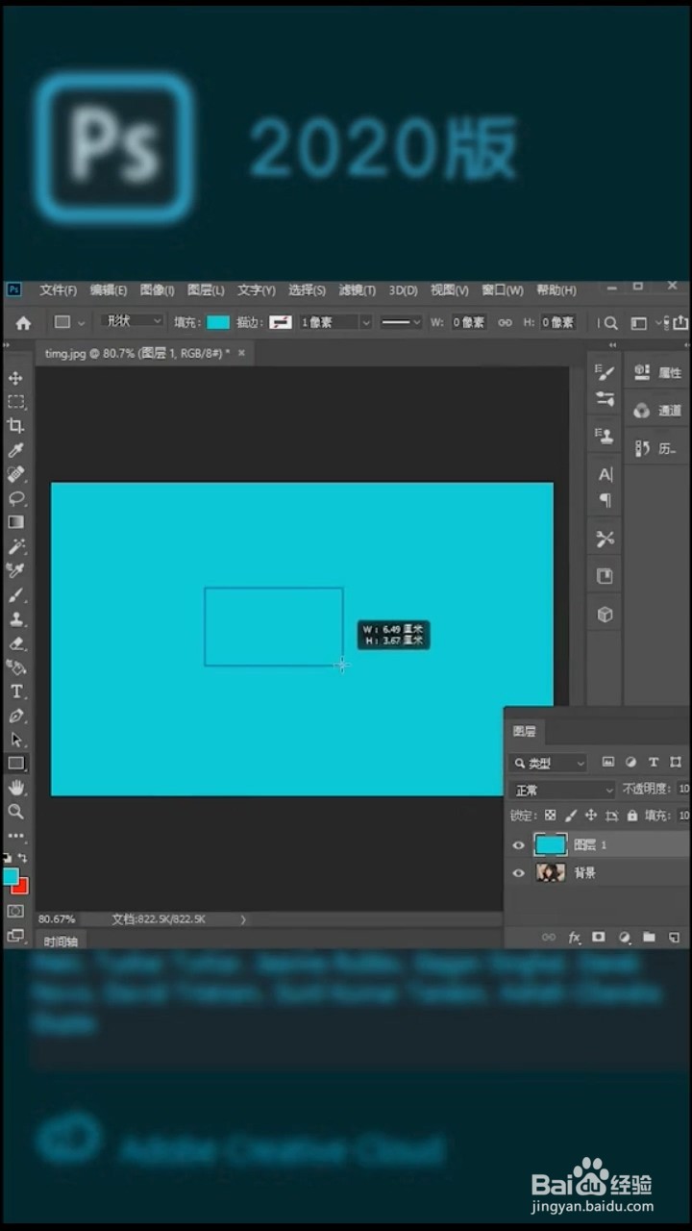Toggle pixel layer filter
This screenshot has height=1231, width=692.
[608, 763]
